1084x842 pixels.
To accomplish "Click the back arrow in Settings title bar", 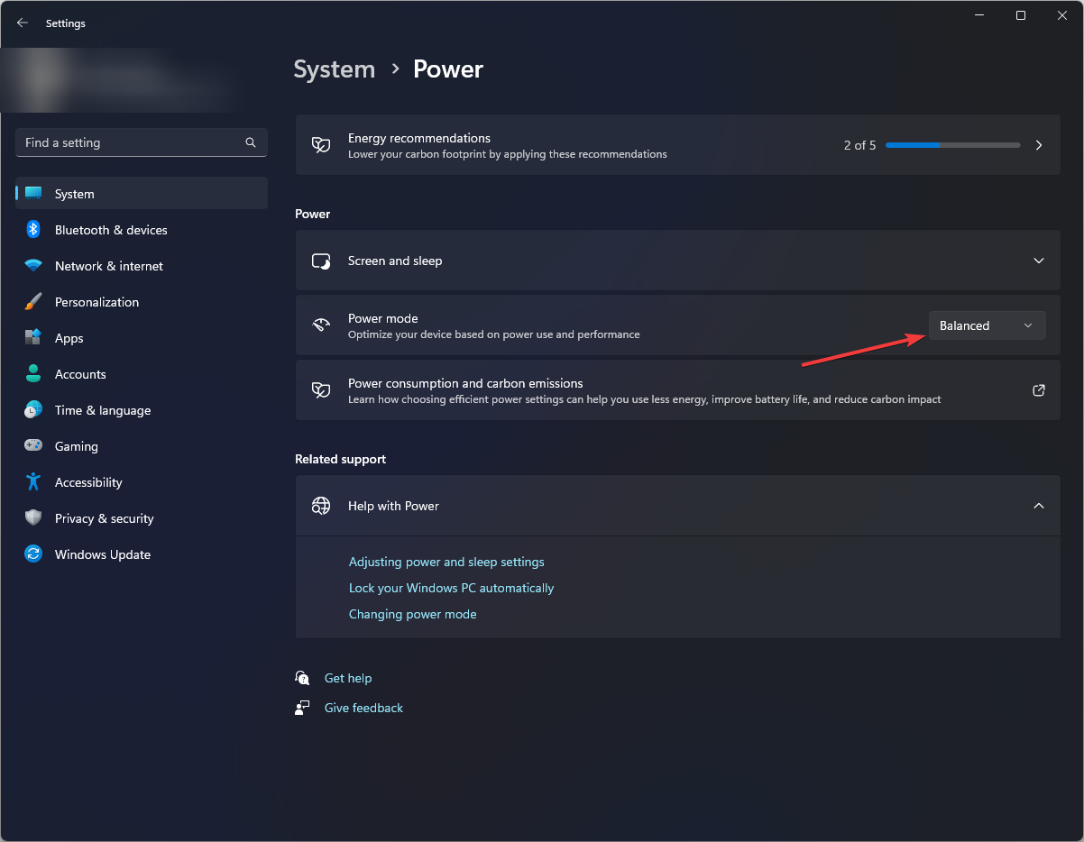I will coord(23,23).
